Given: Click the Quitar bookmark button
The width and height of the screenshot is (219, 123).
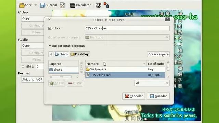Looking at the screenshot, I should [x=75, y=83].
